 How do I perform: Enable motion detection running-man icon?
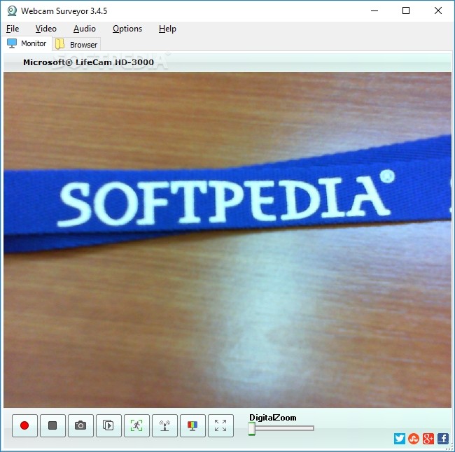tap(136, 425)
